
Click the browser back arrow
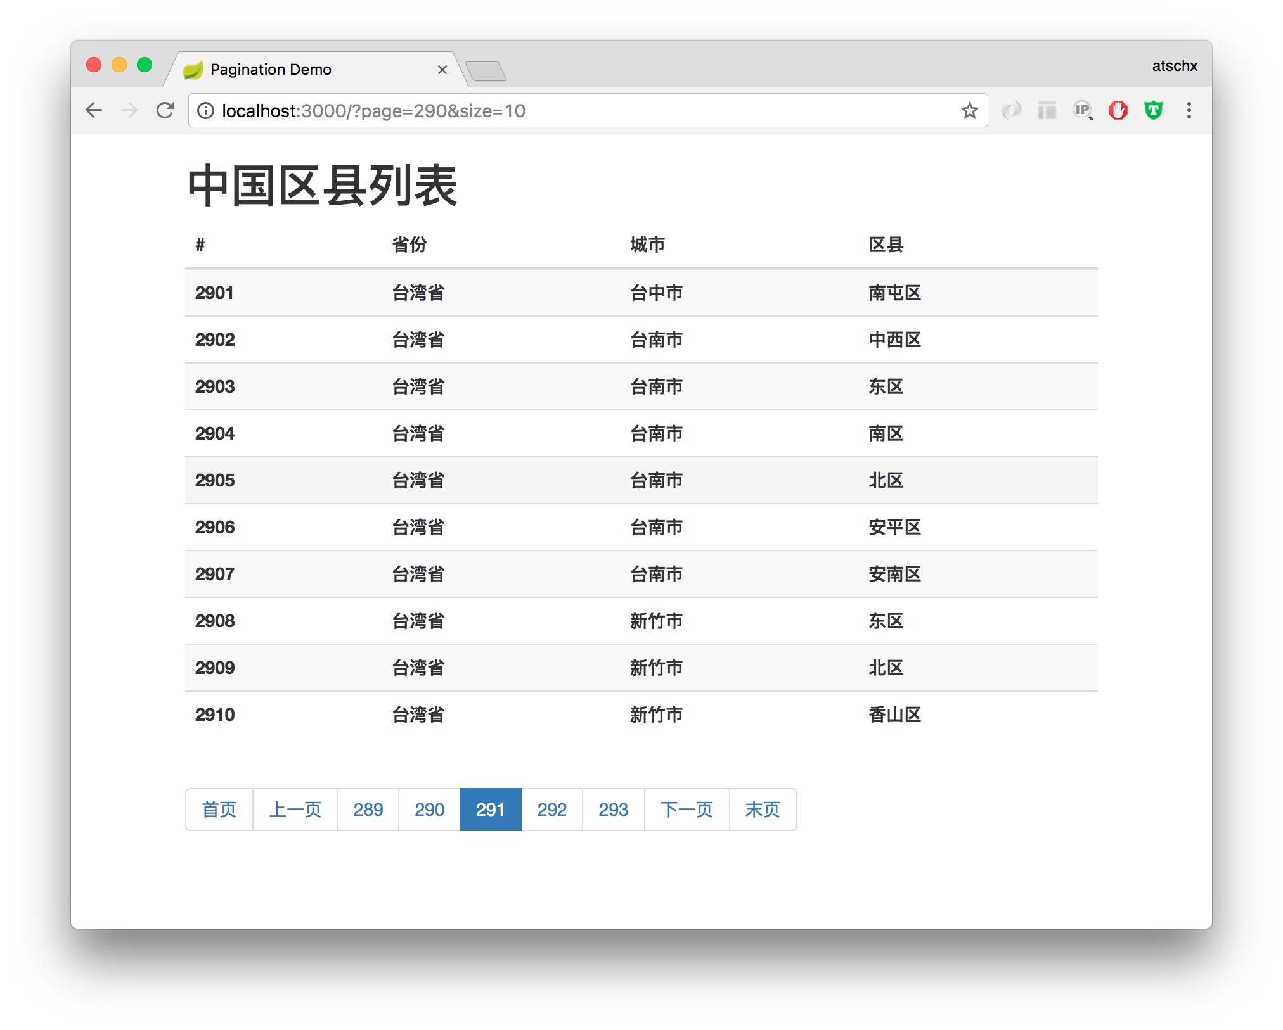[x=94, y=110]
